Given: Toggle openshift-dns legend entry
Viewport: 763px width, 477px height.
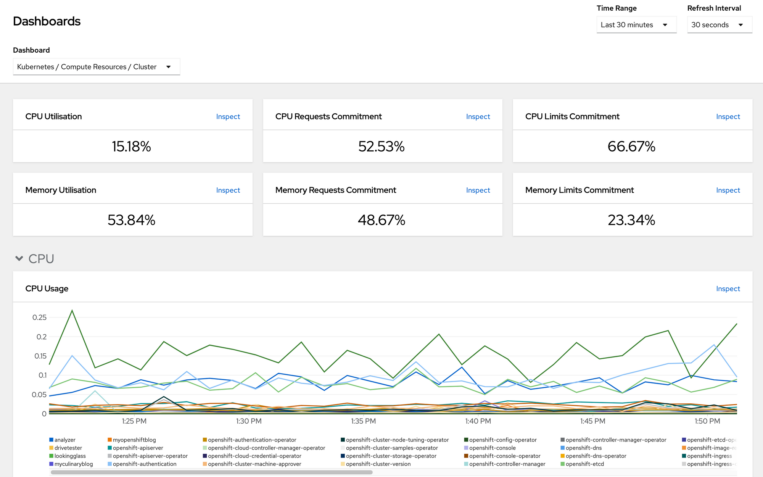Looking at the screenshot, I should click(583, 448).
